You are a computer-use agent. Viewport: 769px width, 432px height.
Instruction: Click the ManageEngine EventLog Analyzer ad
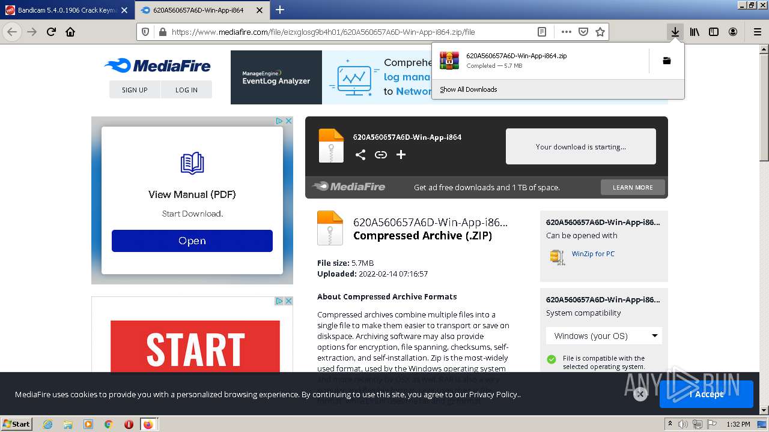click(x=276, y=77)
